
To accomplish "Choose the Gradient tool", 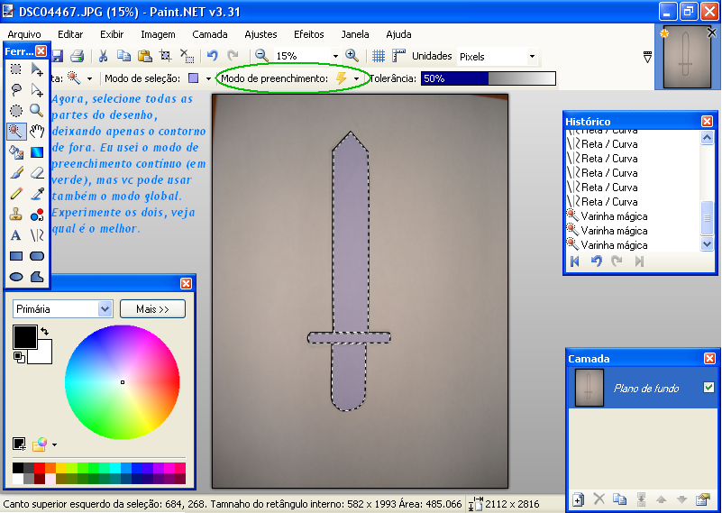I will point(37,151).
